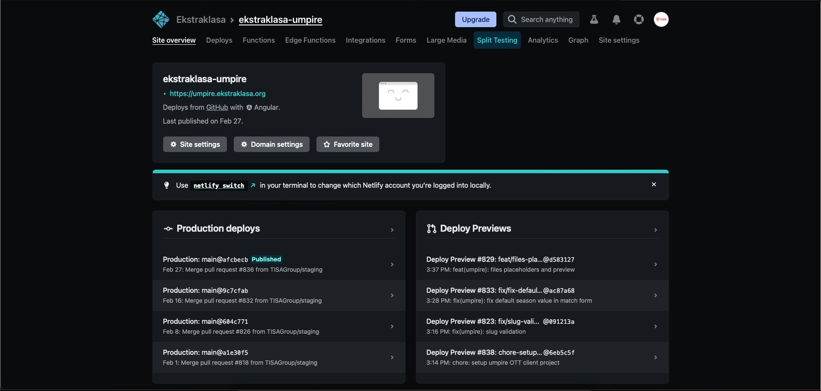Viewport: 821px width, 391px height.
Task: Open Deploy Preview #823 fix/slug-vali row
Action: (x=542, y=326)
